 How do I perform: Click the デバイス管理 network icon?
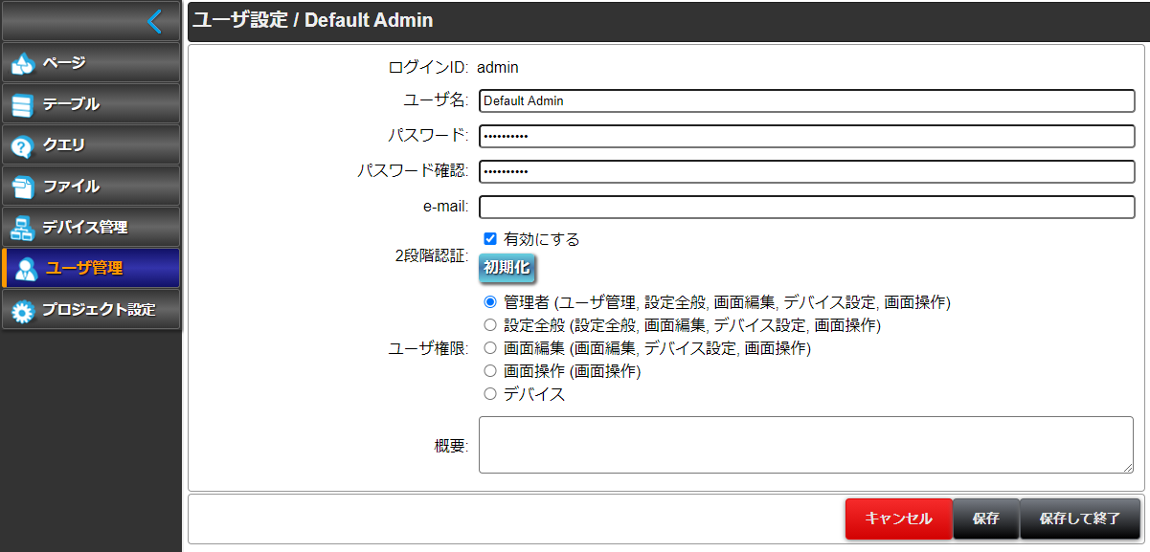[23, 228]
